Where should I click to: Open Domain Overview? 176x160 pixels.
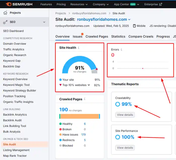15,44
